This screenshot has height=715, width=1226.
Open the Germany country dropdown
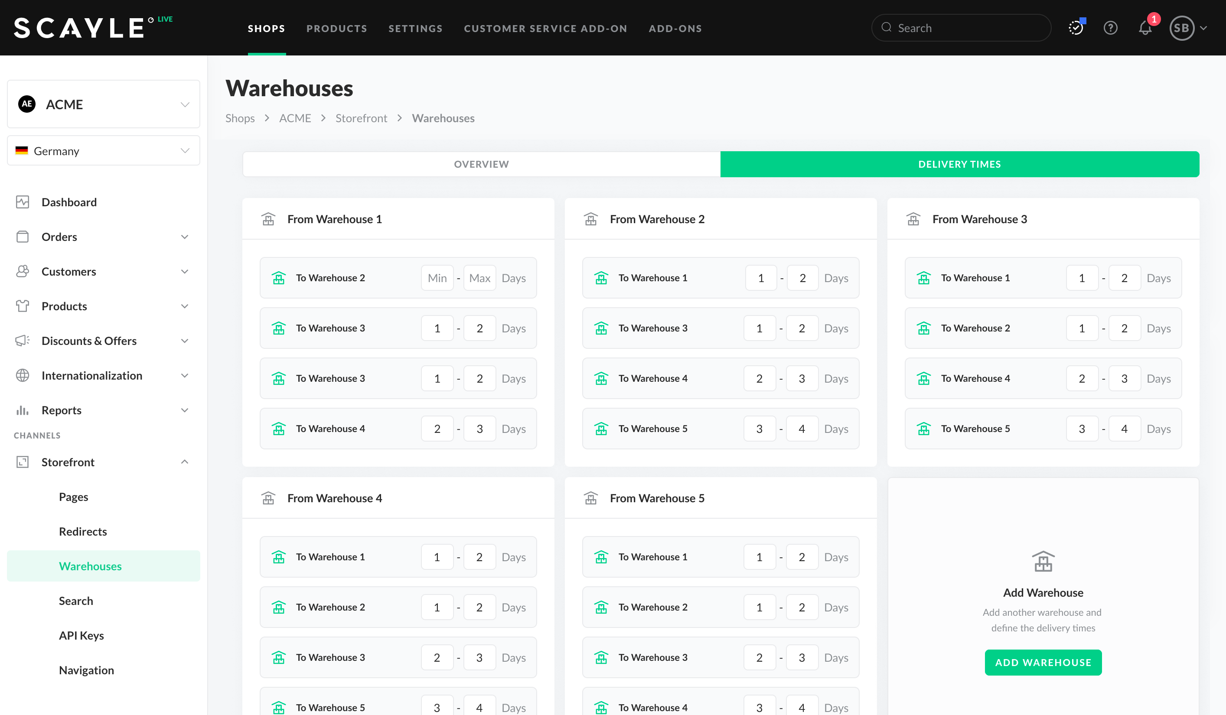(104, 151)
